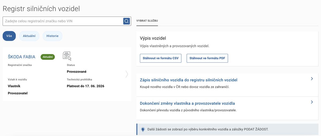Click the Vlastník relation text
This screenshot has height=136, width=321.
pos(14,86)
